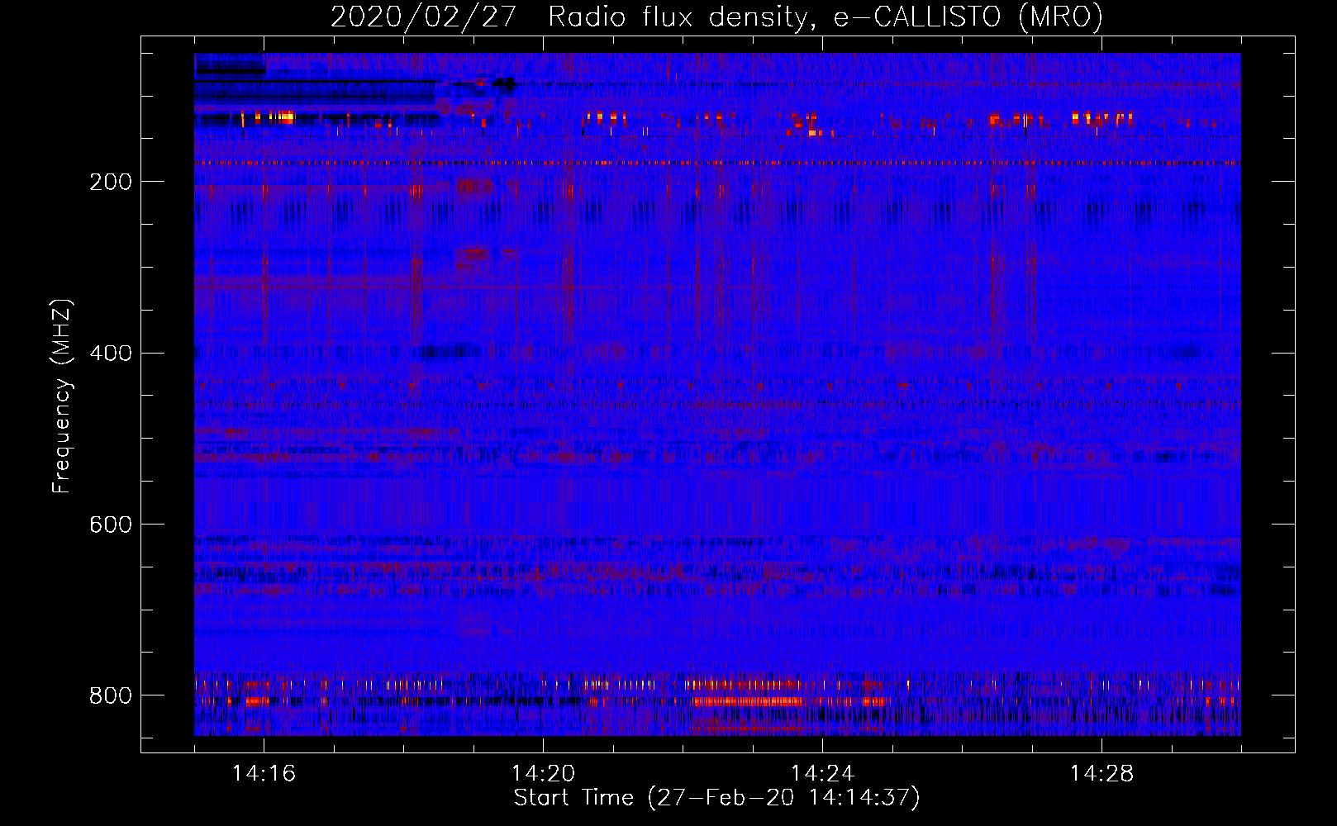The image size is (1337, 826).
Task: Click the 14:28 time tick label
Action: click(1101, 774)
